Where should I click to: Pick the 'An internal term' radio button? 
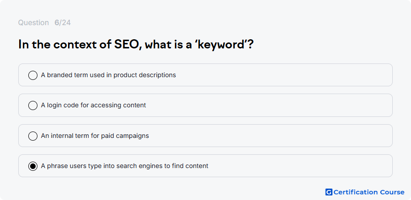point(33,136)
